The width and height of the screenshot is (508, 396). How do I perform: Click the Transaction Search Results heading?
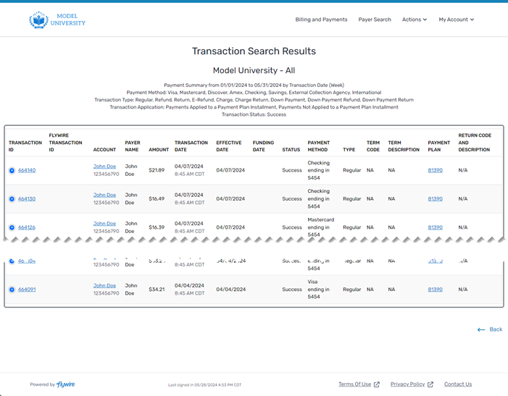click(254, 51)
